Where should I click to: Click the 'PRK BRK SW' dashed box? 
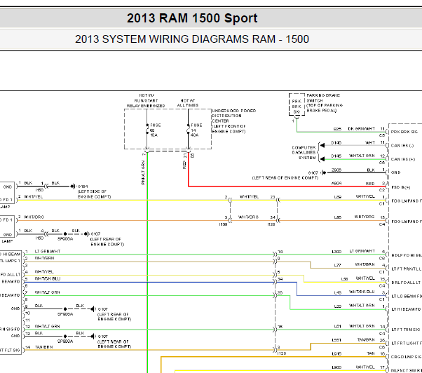click(297, 104)
